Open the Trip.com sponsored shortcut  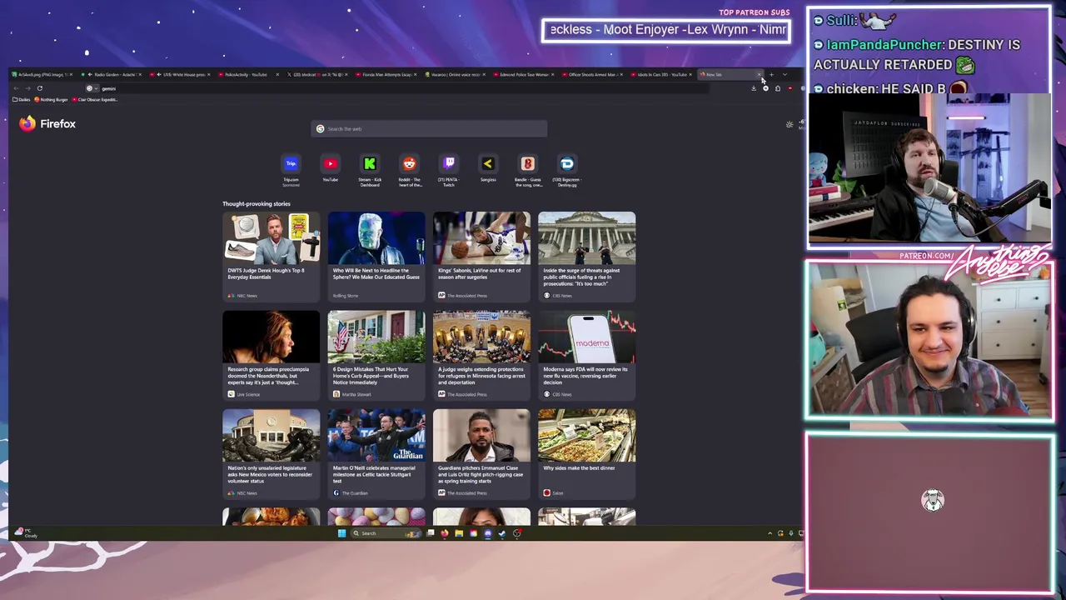(291, 170)
